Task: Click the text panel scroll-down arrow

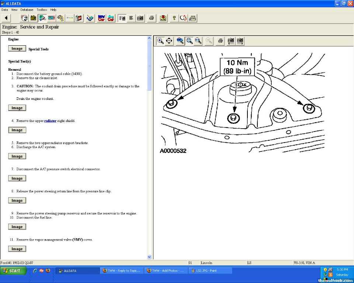Action: tap(149, 257)
